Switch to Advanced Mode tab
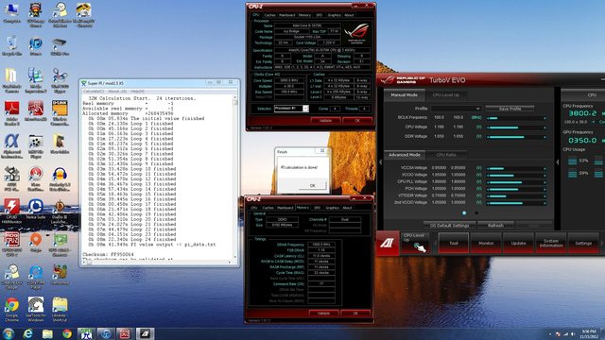The height and width of the screenshot is (340, 605). pyautogui.click(x=404, y=155)
